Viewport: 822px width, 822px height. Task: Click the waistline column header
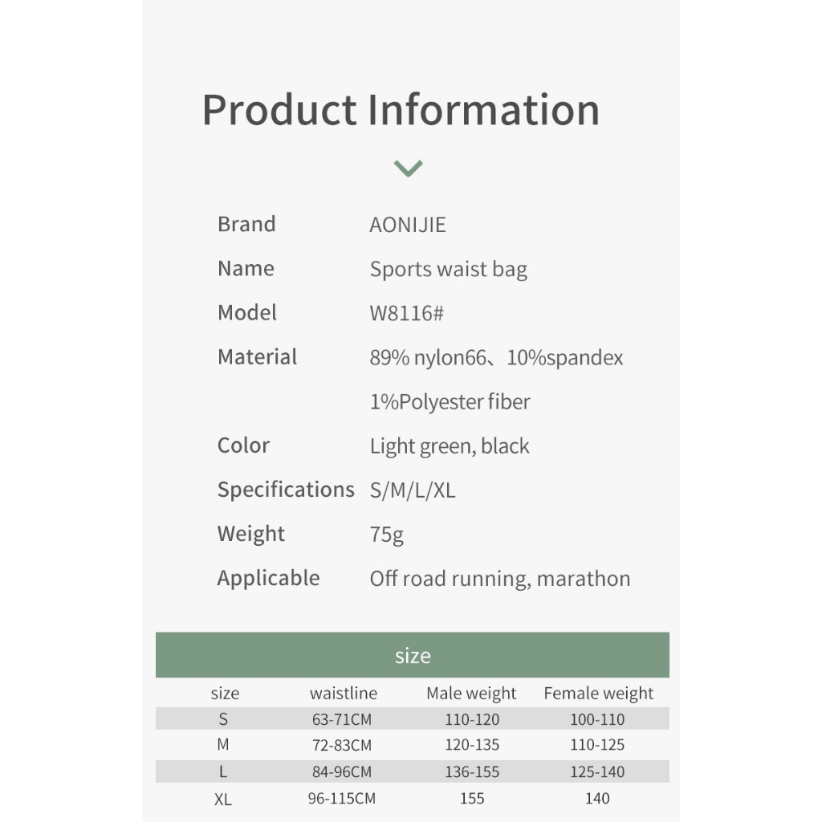pyautogui.click(x=343, y=694)
